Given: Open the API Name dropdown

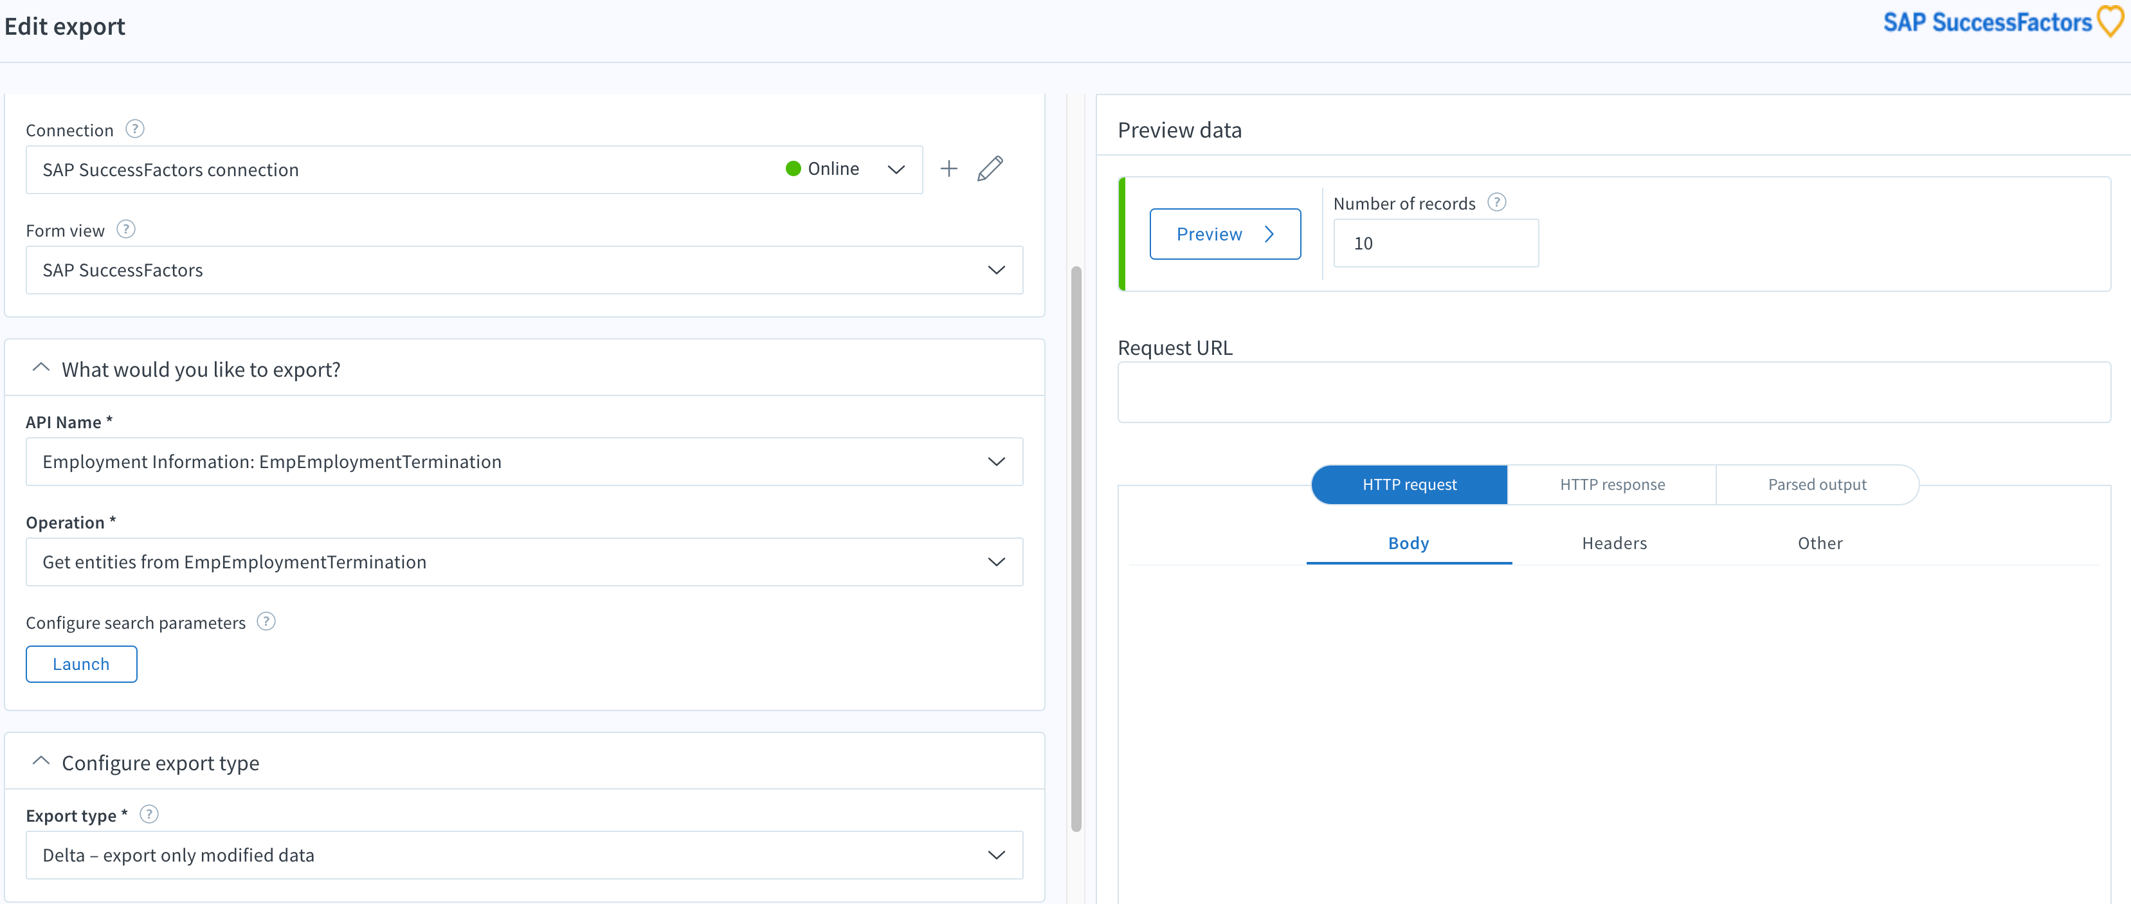Looking at the screenshot, I should click(525, 462).
